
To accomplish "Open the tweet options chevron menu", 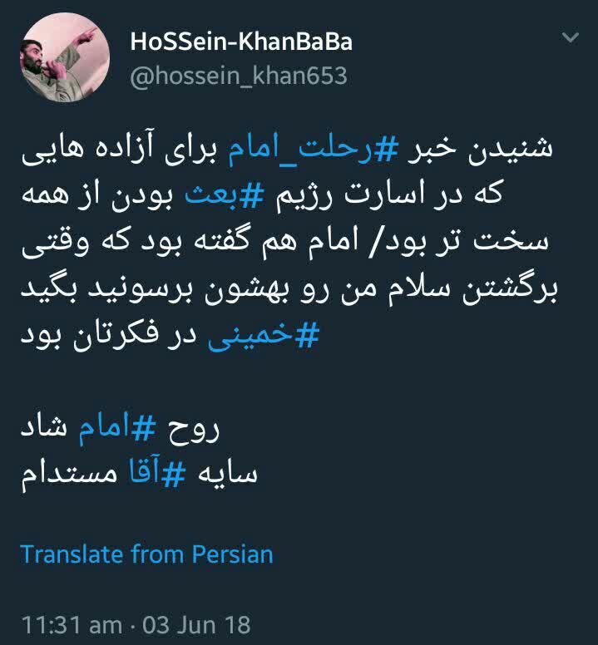I will click(571, 37).
